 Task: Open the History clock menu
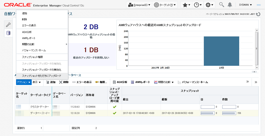point(198,5)
